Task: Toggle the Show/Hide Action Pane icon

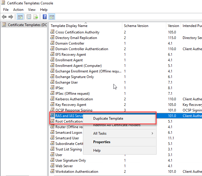Action: pos(52,17)
